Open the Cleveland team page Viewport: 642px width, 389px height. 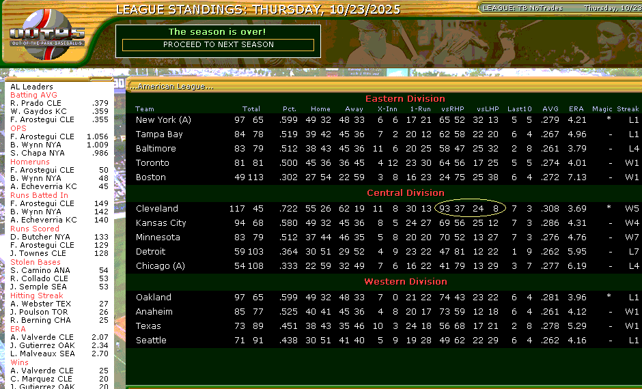point(156,209)
